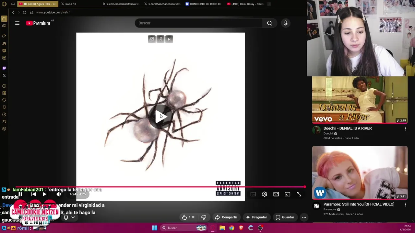415x233 pixels.
Task: Open options menu for Doechii DENIAL IS A RIVER
Action: coord(406,129)
